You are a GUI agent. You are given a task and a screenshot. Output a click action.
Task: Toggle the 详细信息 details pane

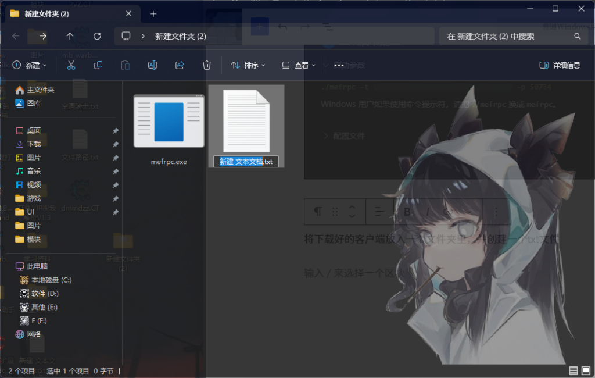[x=560, y=65]
